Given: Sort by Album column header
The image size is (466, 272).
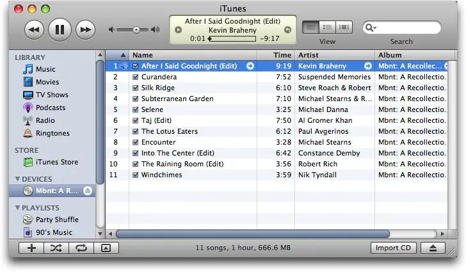Looking at the screenshot, I should pos(415,55).
